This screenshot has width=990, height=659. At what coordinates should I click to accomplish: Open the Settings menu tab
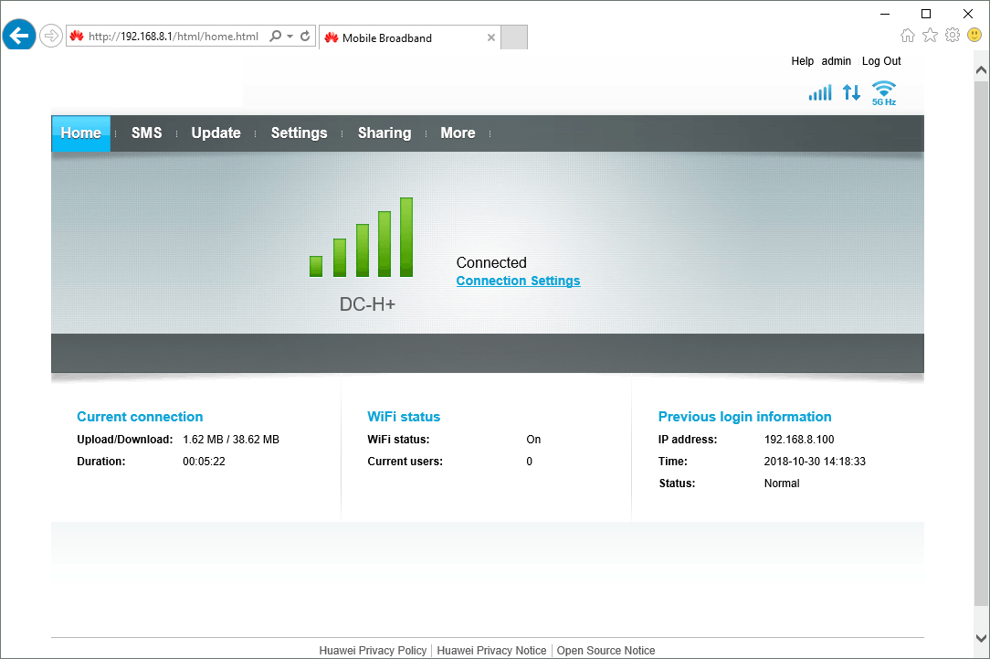299,133
